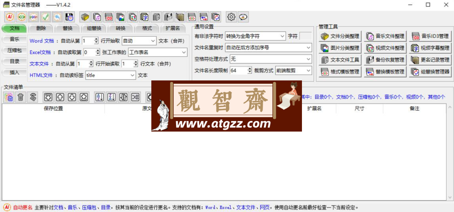Click the 文件名长度限制 64 spinner arrows

click(249, 70)
